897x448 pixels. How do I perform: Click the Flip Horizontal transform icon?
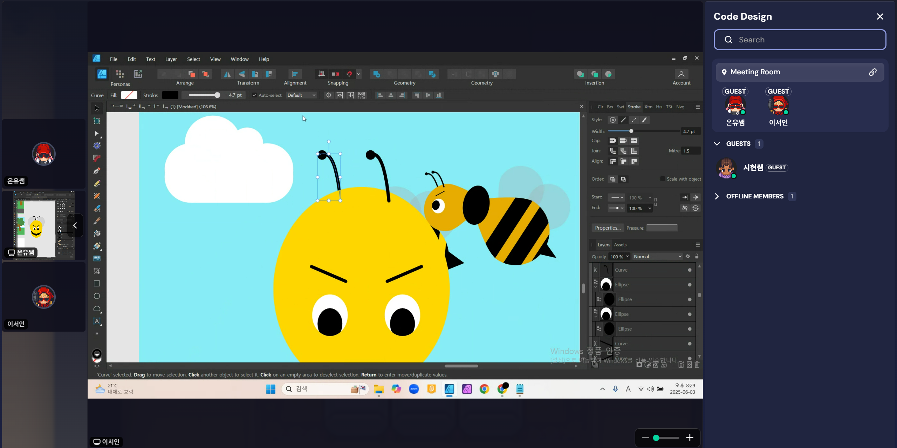pyautogui.click(x=227, y=74)
